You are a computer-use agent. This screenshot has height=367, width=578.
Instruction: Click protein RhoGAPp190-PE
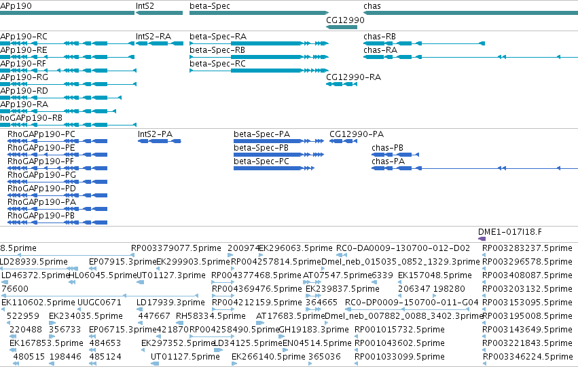[x=57, y=155]
